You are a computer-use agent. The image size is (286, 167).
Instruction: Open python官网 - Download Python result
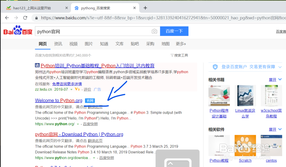(79, 134)
